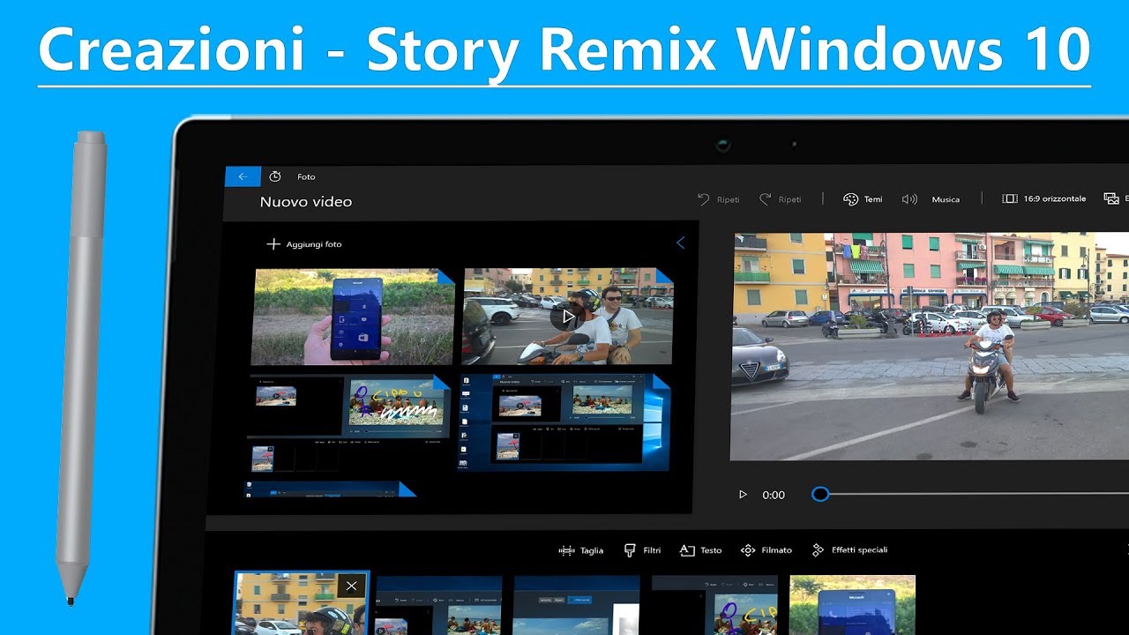Add photos with Aggiungi foto
Viewport: 1129px width, 635px height.
(x=304, y=244)
